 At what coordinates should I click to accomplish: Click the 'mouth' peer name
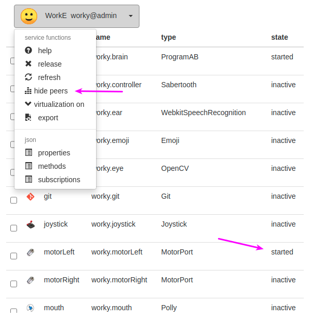54,308
